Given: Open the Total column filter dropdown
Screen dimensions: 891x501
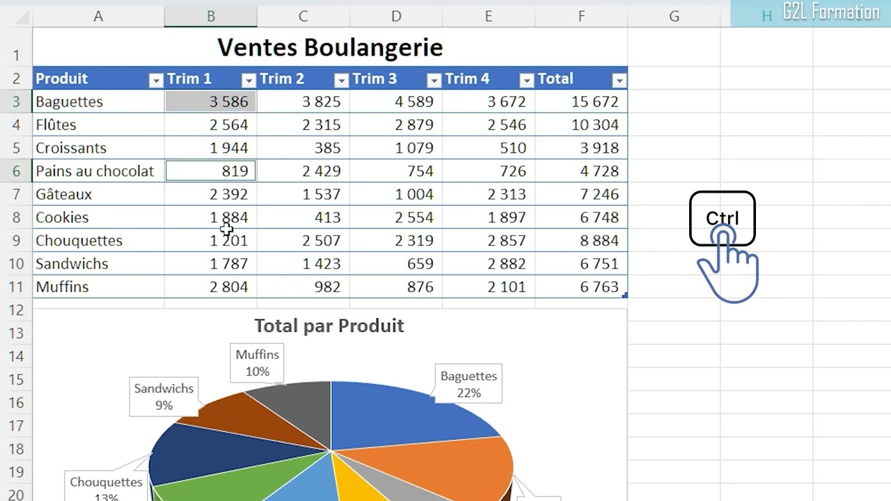Looking at the screenshot, I should (x=619, y=81).
